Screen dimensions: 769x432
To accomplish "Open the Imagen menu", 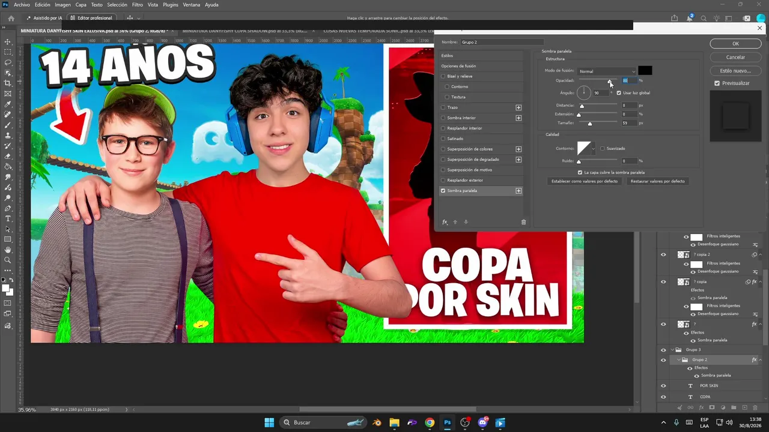I will (x=62, y=5).
